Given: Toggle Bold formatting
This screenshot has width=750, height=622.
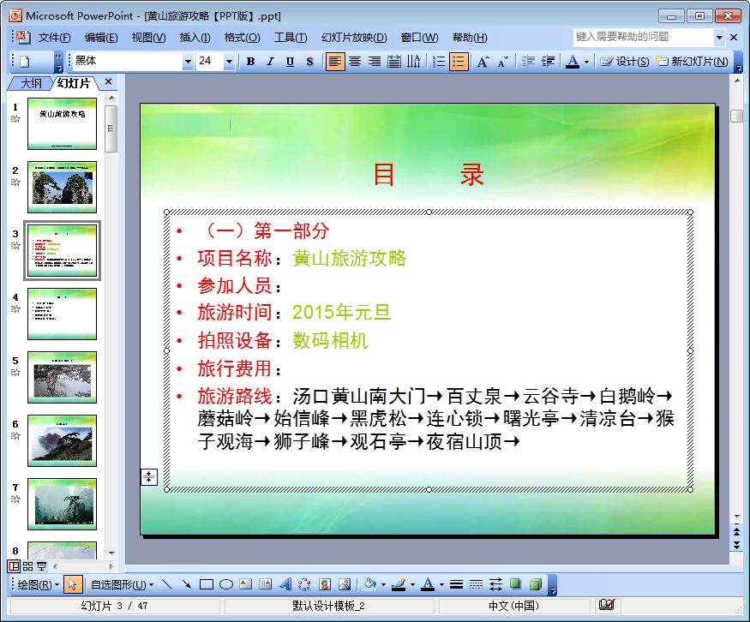Looking at the screenshot, I should tap(250, 62).
